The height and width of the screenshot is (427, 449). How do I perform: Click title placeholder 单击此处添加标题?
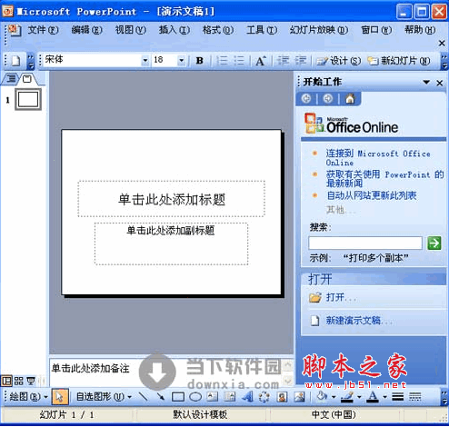click(172, 199)
